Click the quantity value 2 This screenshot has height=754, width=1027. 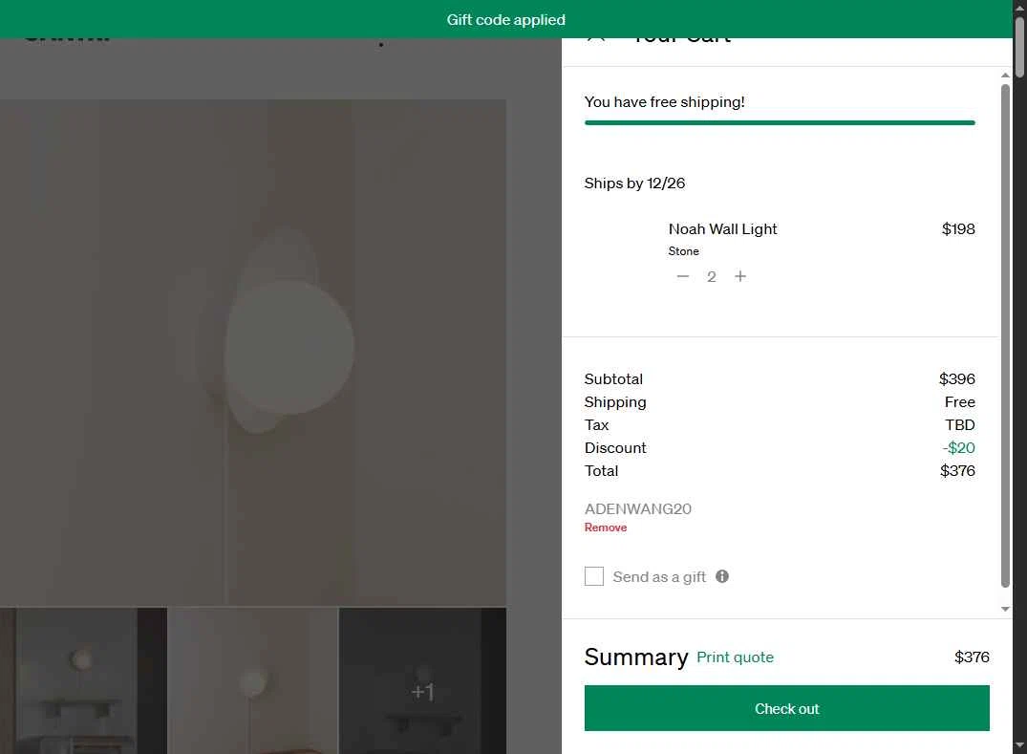712,277
